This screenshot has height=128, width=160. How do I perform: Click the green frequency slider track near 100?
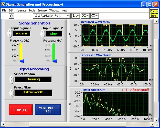pyautogui.click(x=54, y=56)
